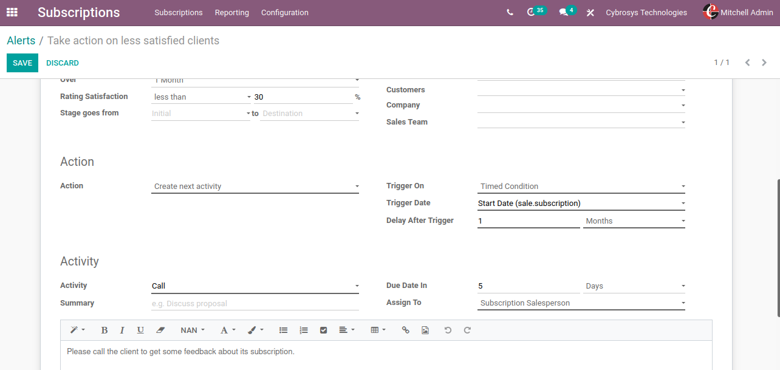Click the debug tools icon

click(590, 13)
